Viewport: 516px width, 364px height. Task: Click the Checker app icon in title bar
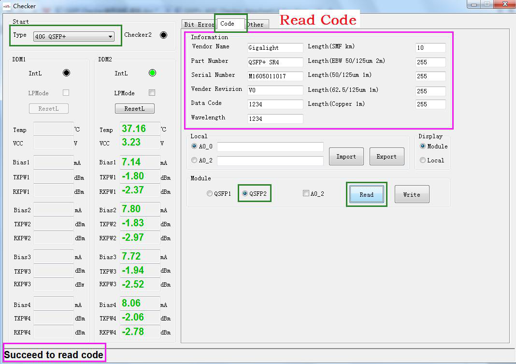coord(7,6)
